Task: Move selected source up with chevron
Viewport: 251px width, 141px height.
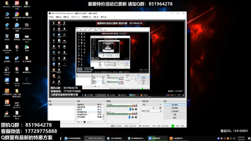Action: pyautogui.click(x=88, y=122)
